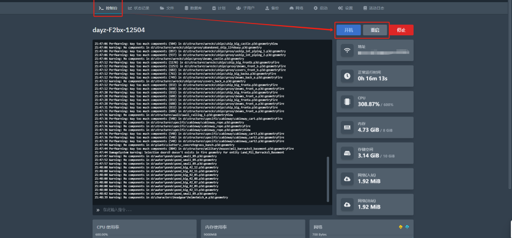Open the 设置 settings tab
Image resolution: width=512 pixels, height=238 pixels.
coord(345,8)
